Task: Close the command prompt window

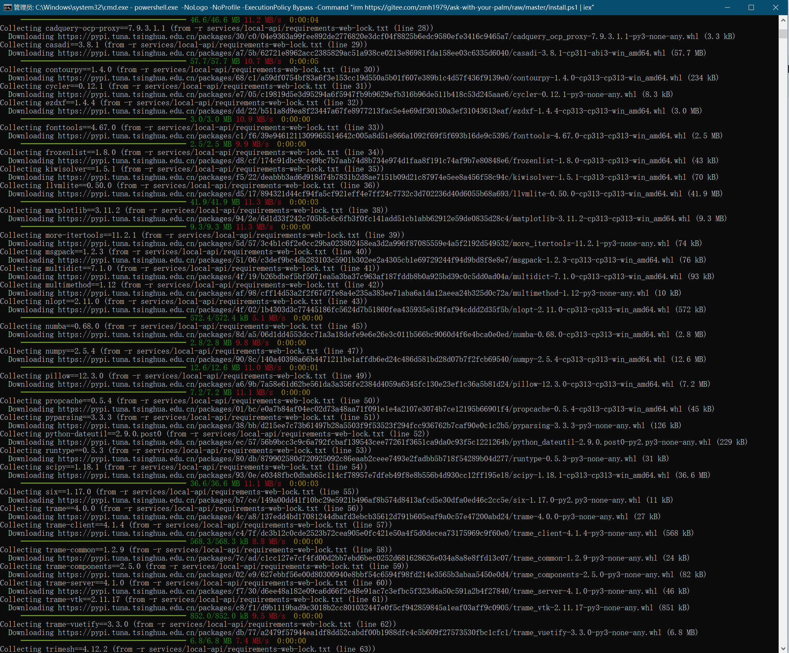Action: 776,8
